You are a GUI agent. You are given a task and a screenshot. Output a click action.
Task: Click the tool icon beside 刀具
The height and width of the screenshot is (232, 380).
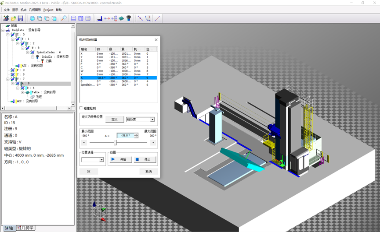43,61
